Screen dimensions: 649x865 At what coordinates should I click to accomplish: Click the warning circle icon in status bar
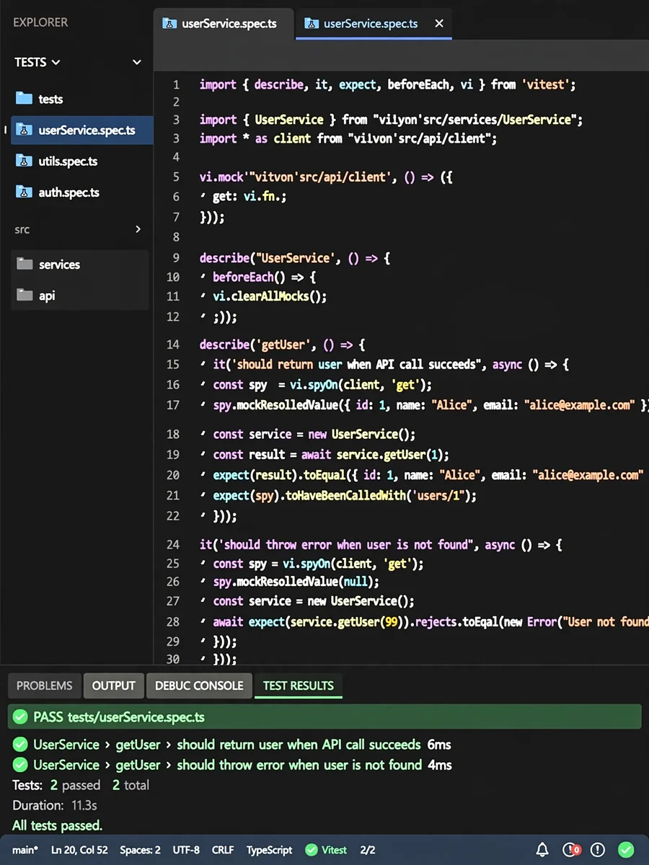pyautogui.click(x=598, y=849)
